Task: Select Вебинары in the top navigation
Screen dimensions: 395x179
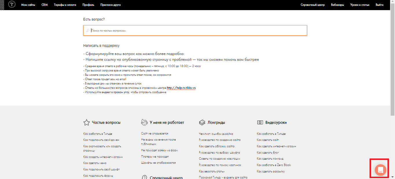Action: (337, 5)
